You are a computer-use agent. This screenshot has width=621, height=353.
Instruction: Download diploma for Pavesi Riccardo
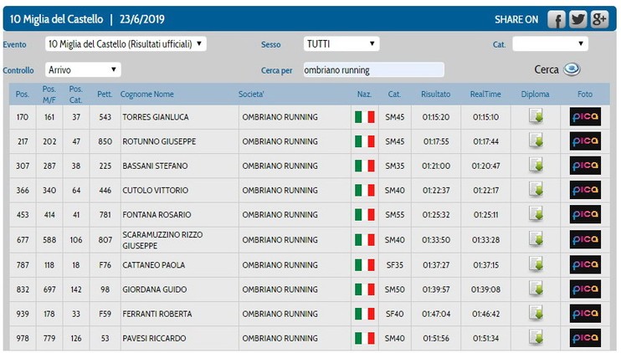[536, 338]
